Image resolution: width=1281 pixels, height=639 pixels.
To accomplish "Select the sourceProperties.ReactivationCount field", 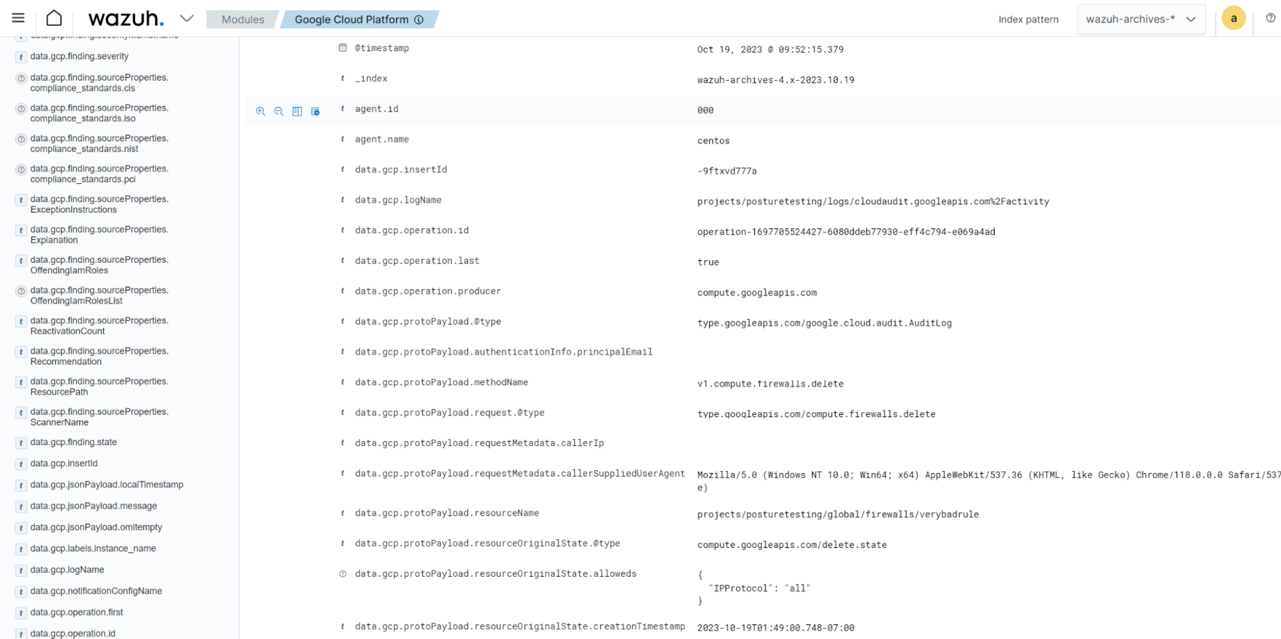I will pyautogui.click(x=99, y=326).
